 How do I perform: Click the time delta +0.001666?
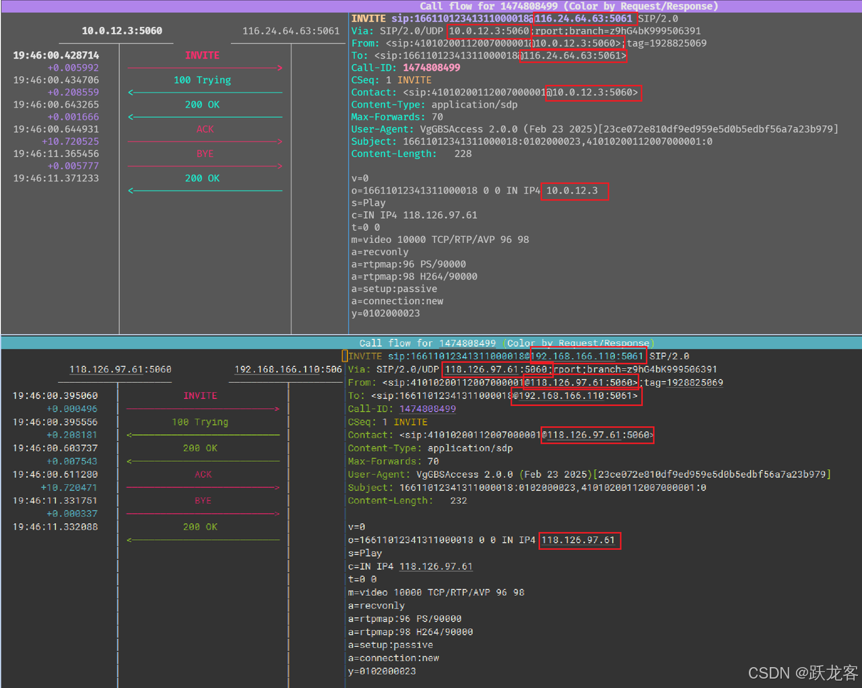click(x=73, y=117)
